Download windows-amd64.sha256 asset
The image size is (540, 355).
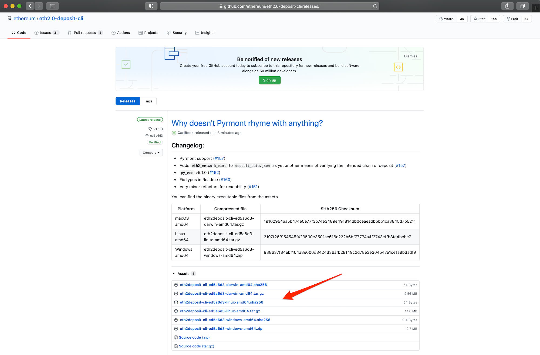click(x=225, y=320)
